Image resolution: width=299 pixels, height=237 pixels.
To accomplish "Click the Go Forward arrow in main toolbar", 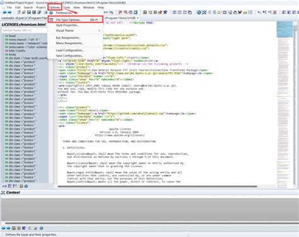I will point(9,13).
